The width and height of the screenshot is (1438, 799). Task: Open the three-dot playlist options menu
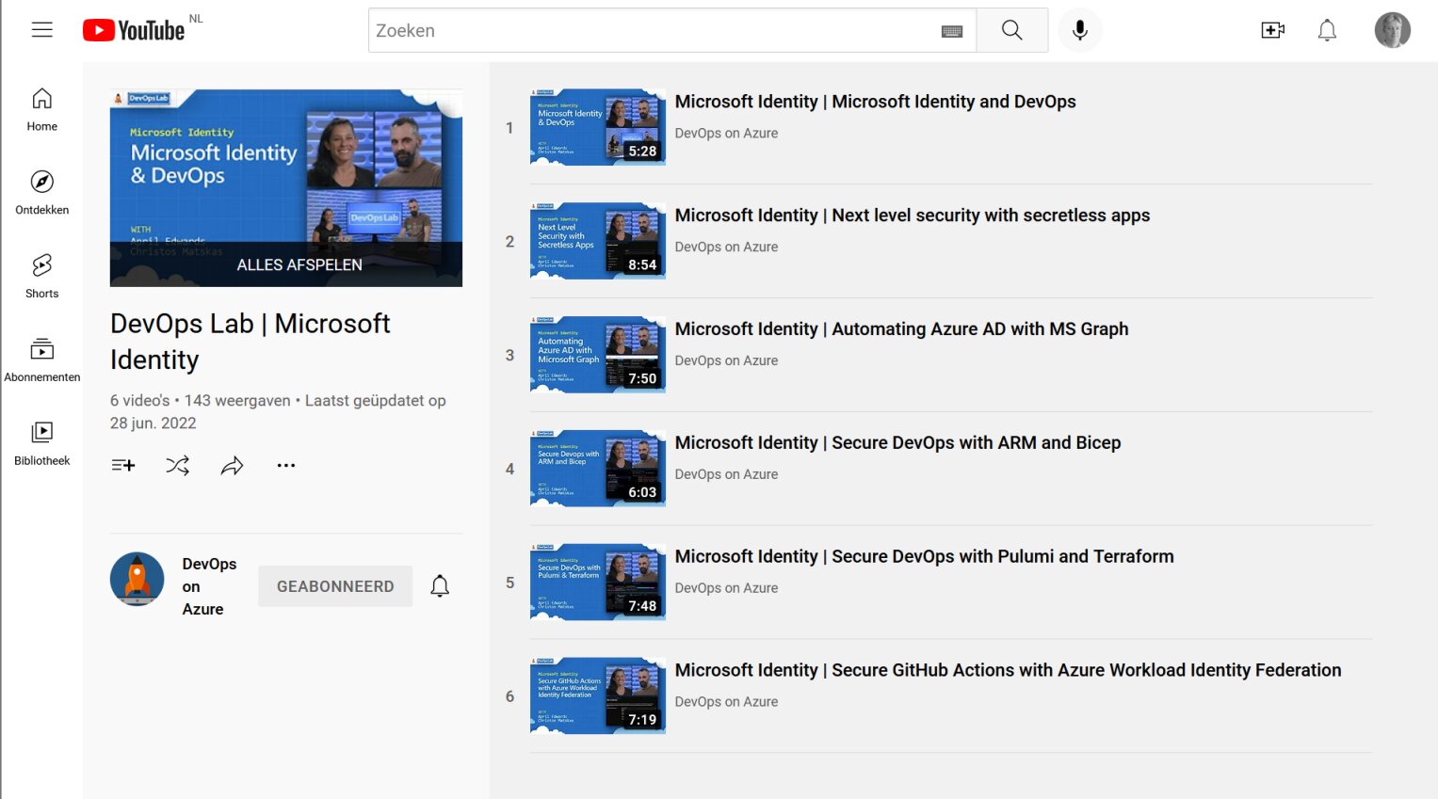(286, 465)
